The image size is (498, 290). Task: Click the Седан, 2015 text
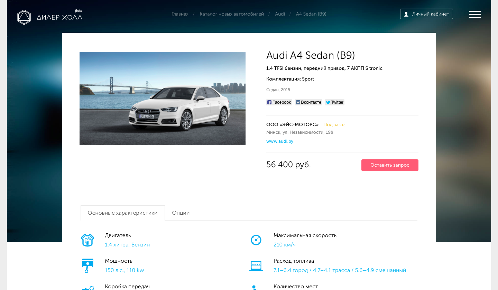click(x=278, y=90)
